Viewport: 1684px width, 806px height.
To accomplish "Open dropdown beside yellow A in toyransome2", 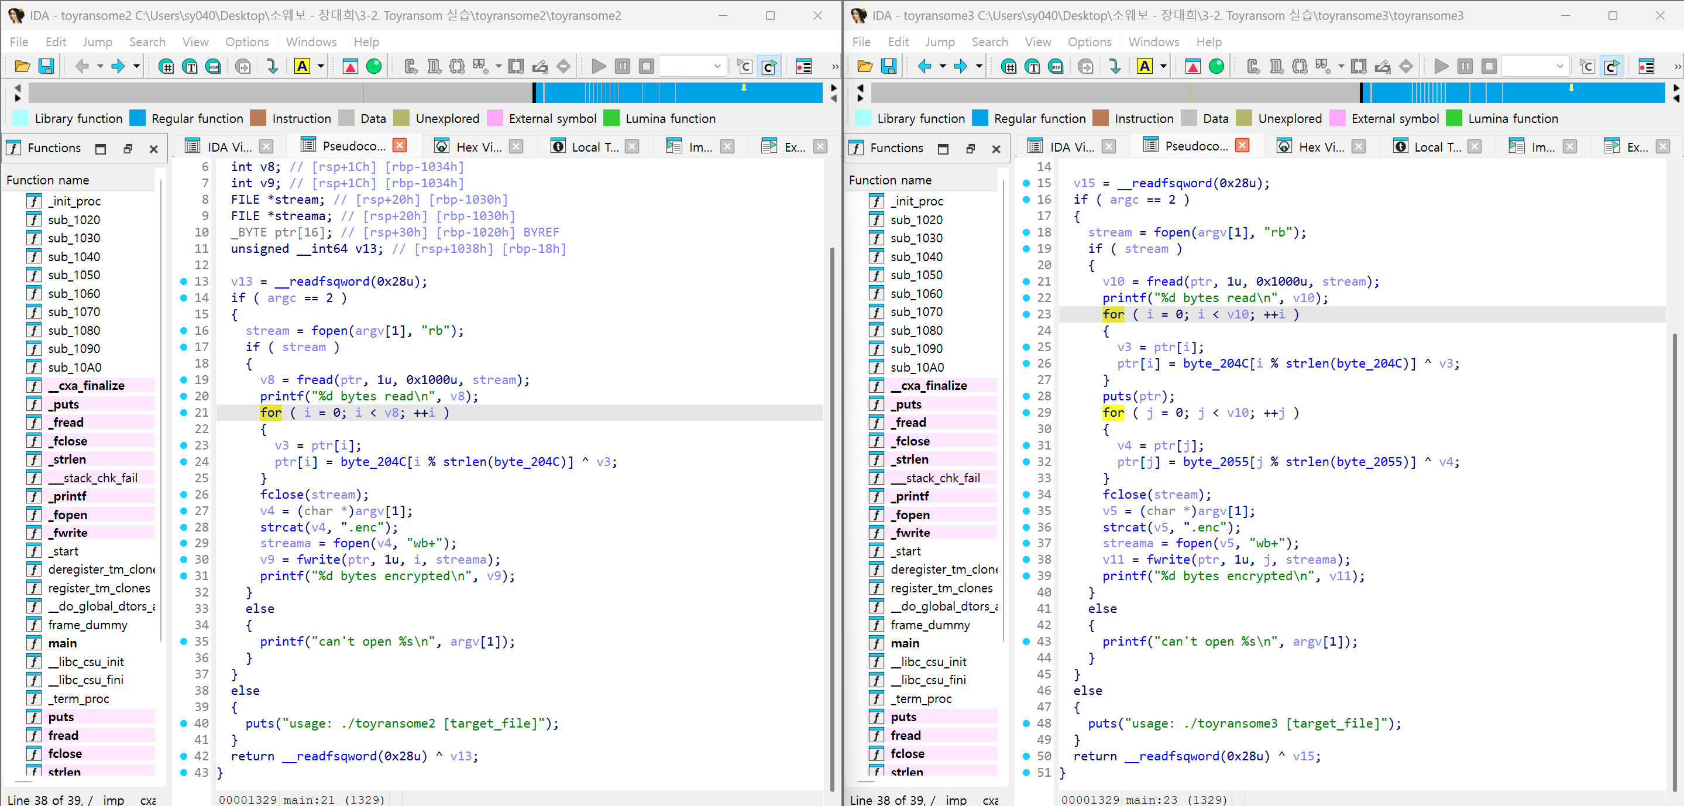I will click(x=320, y=66).
